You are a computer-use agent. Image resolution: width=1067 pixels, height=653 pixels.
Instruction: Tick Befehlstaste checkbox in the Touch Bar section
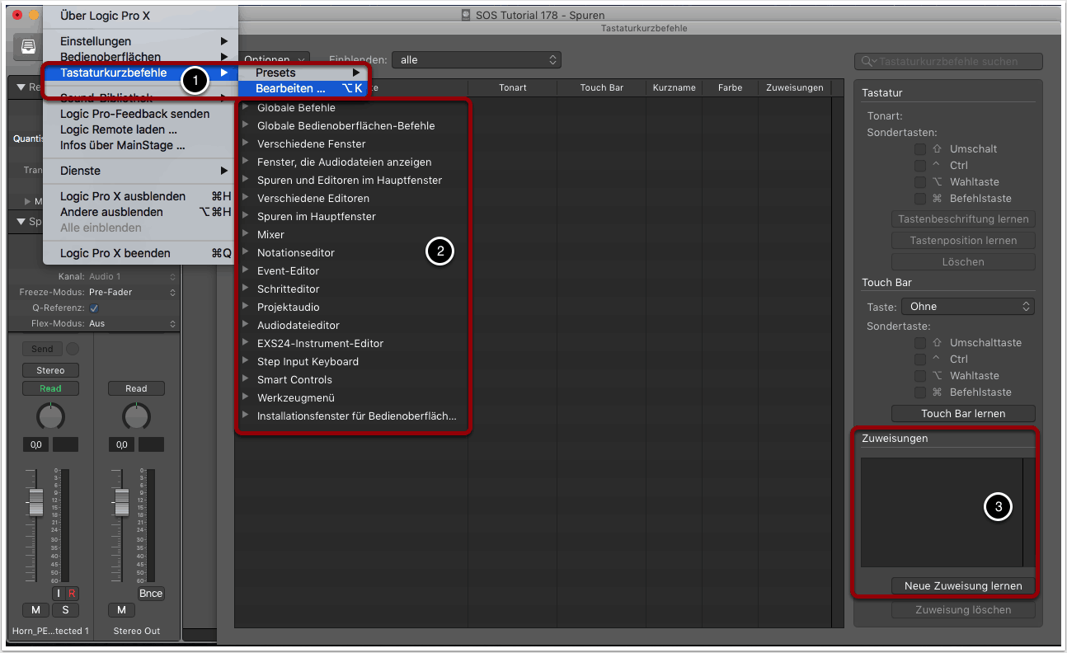tap(920, 392)
